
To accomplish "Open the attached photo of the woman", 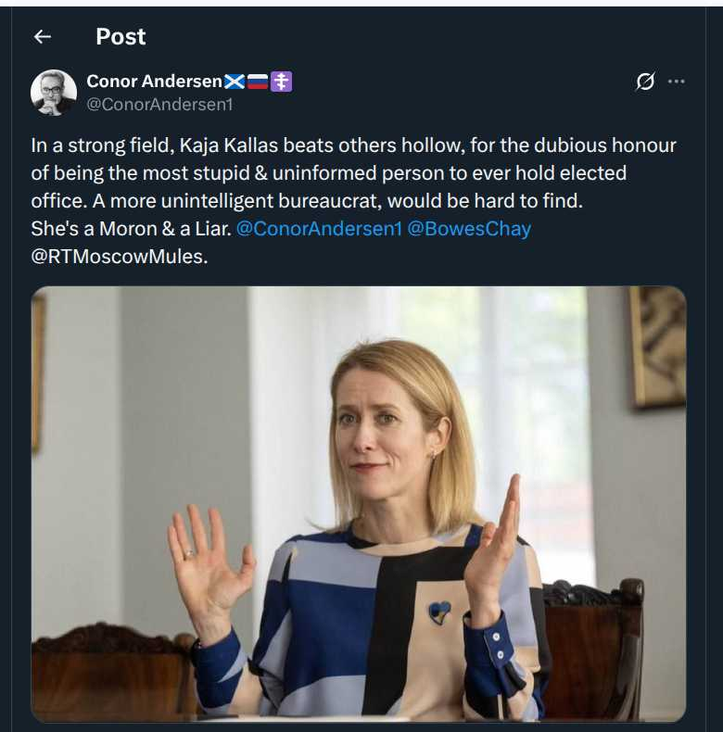I will pyautogui.click(x=358, y=503).
